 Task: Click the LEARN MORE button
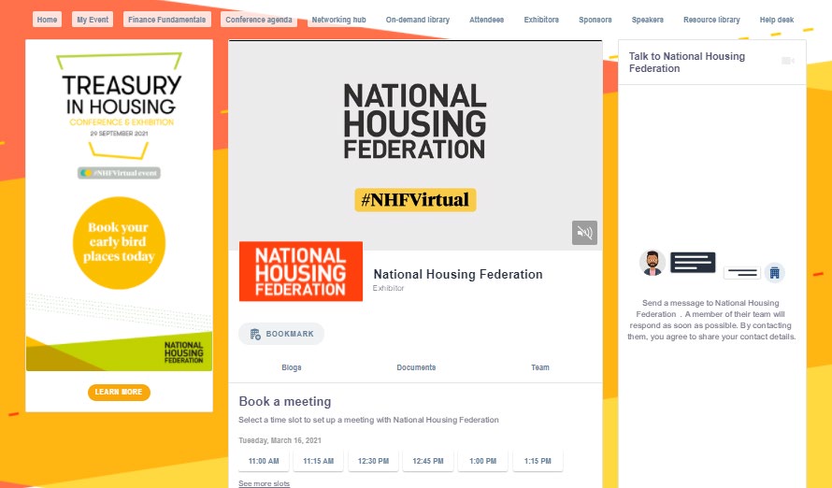coord(119,392)
